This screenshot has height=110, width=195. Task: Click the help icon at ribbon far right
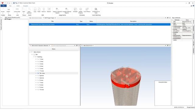tap(193, 6)
